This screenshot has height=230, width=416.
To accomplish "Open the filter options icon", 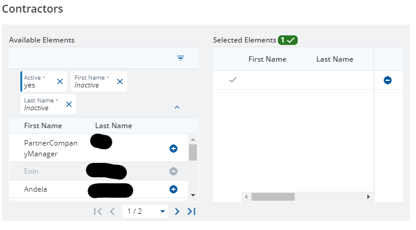I will click(181, 58).
